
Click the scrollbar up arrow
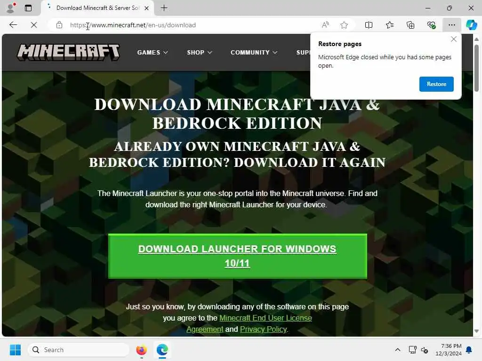(476, 39)
